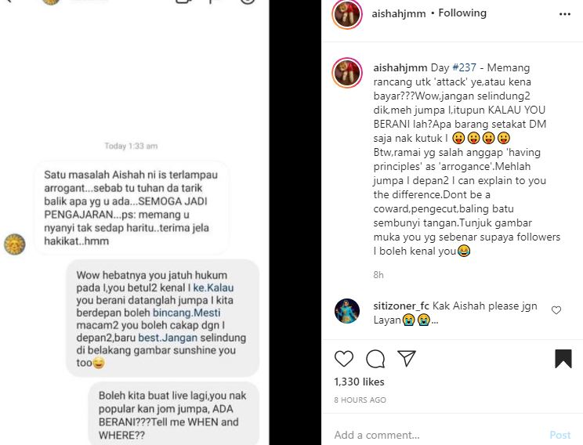Screen dimensions: 583x445
Task: Expand the truncated sitizoner_fc comment
Action: point(434,320)
